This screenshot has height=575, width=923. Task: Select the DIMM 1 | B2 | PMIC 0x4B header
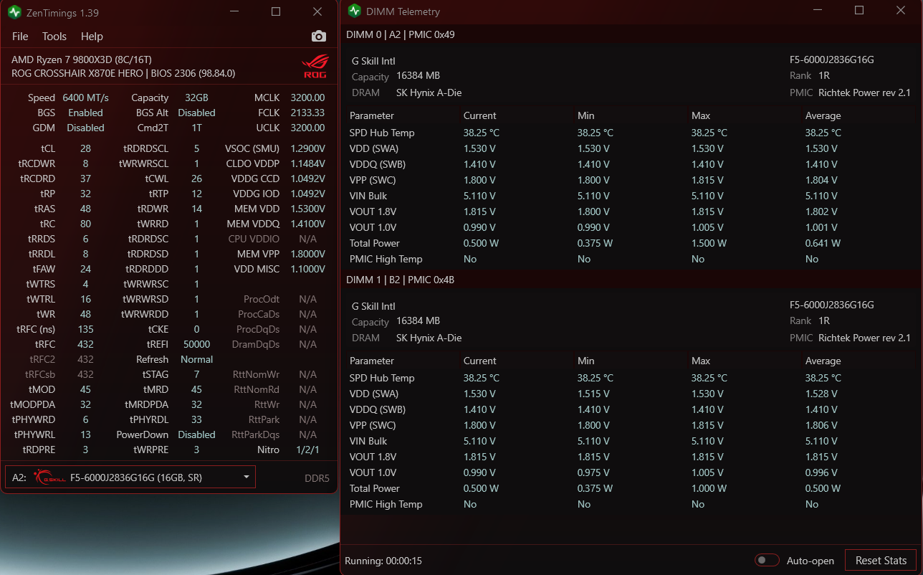tap(401, 280)
